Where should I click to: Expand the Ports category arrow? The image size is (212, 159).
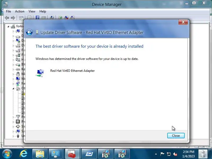pyautogui.click(x=13, y=117)
